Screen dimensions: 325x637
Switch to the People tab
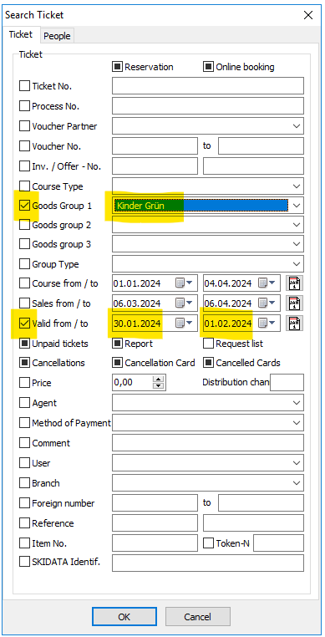coord(57,36)
